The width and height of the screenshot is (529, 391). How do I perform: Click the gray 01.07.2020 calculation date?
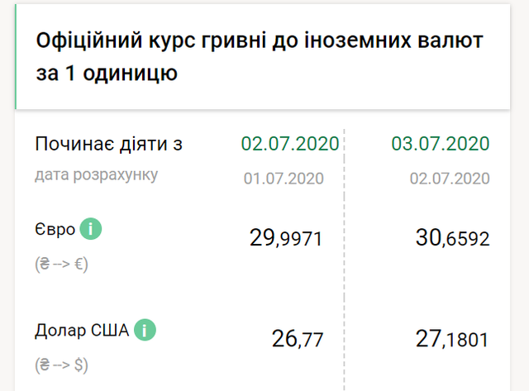click(x=284, y=179)
